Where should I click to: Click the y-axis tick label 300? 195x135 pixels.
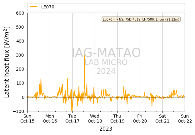[x=20, y=55]
